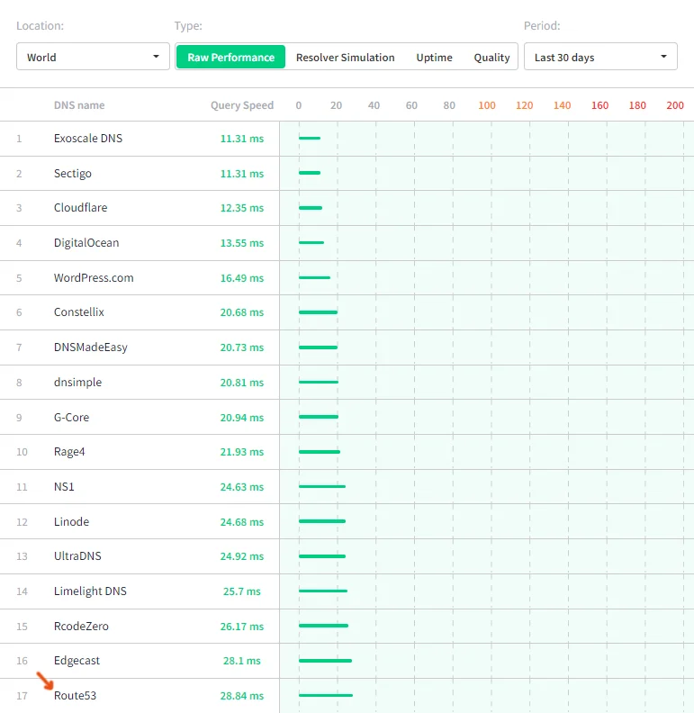Click the 28.84 ms query speed value
The width and height of the screenshot is (694, 713).
pyautogui.click(x=242, y=696)
